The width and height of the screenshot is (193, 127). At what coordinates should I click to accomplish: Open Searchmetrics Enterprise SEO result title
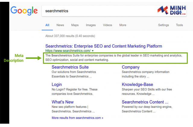(x=104, y=46)
